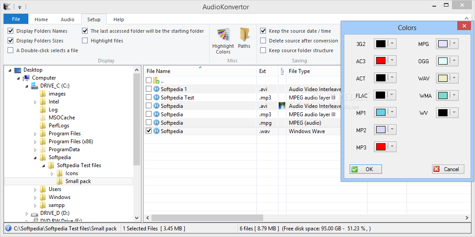Select the Users folder in tree
This screenshot has height=237, width=475.
click(55, 189)
